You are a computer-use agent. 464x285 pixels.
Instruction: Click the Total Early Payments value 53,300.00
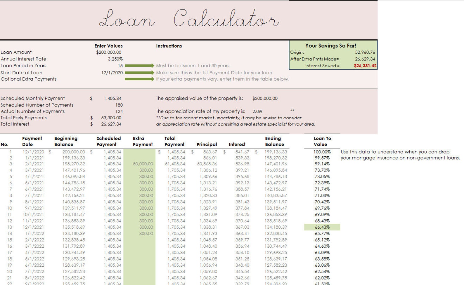[111, 118]
